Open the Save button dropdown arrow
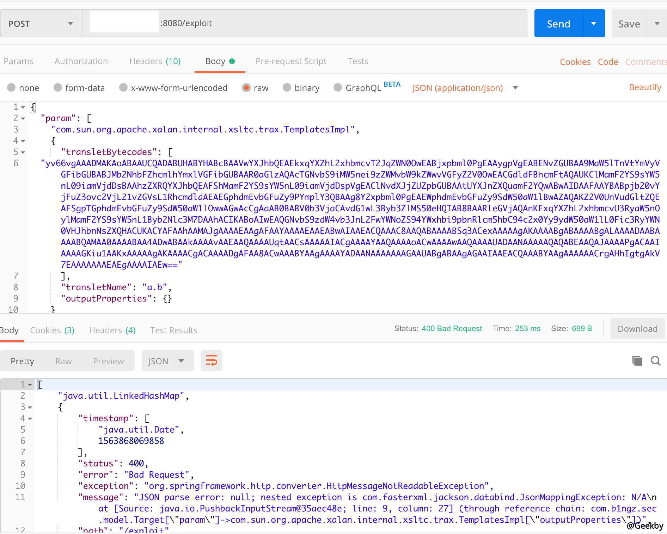Screen dimensions: 667x534 (x=657, y=23)
